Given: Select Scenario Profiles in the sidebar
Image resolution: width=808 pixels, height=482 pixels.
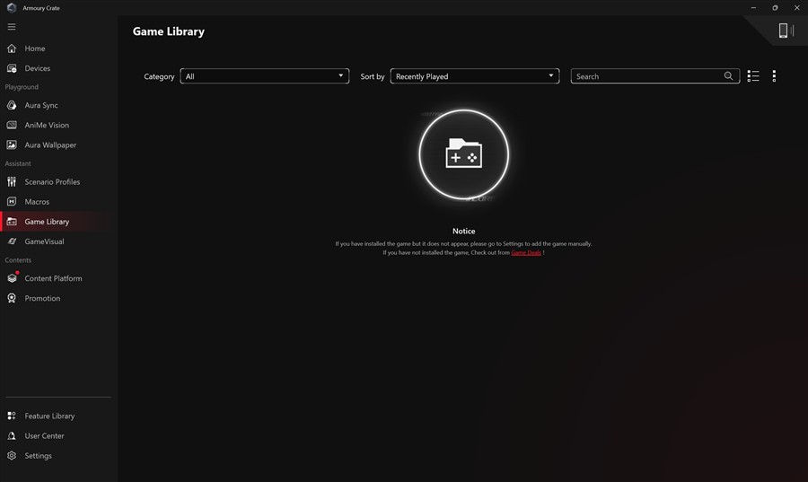Looking at the screenshot, I should [x=52, y=182].
